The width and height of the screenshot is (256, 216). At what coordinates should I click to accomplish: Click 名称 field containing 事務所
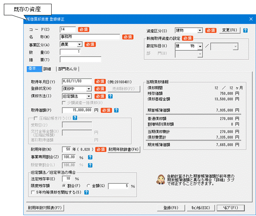tap(90, 37)
